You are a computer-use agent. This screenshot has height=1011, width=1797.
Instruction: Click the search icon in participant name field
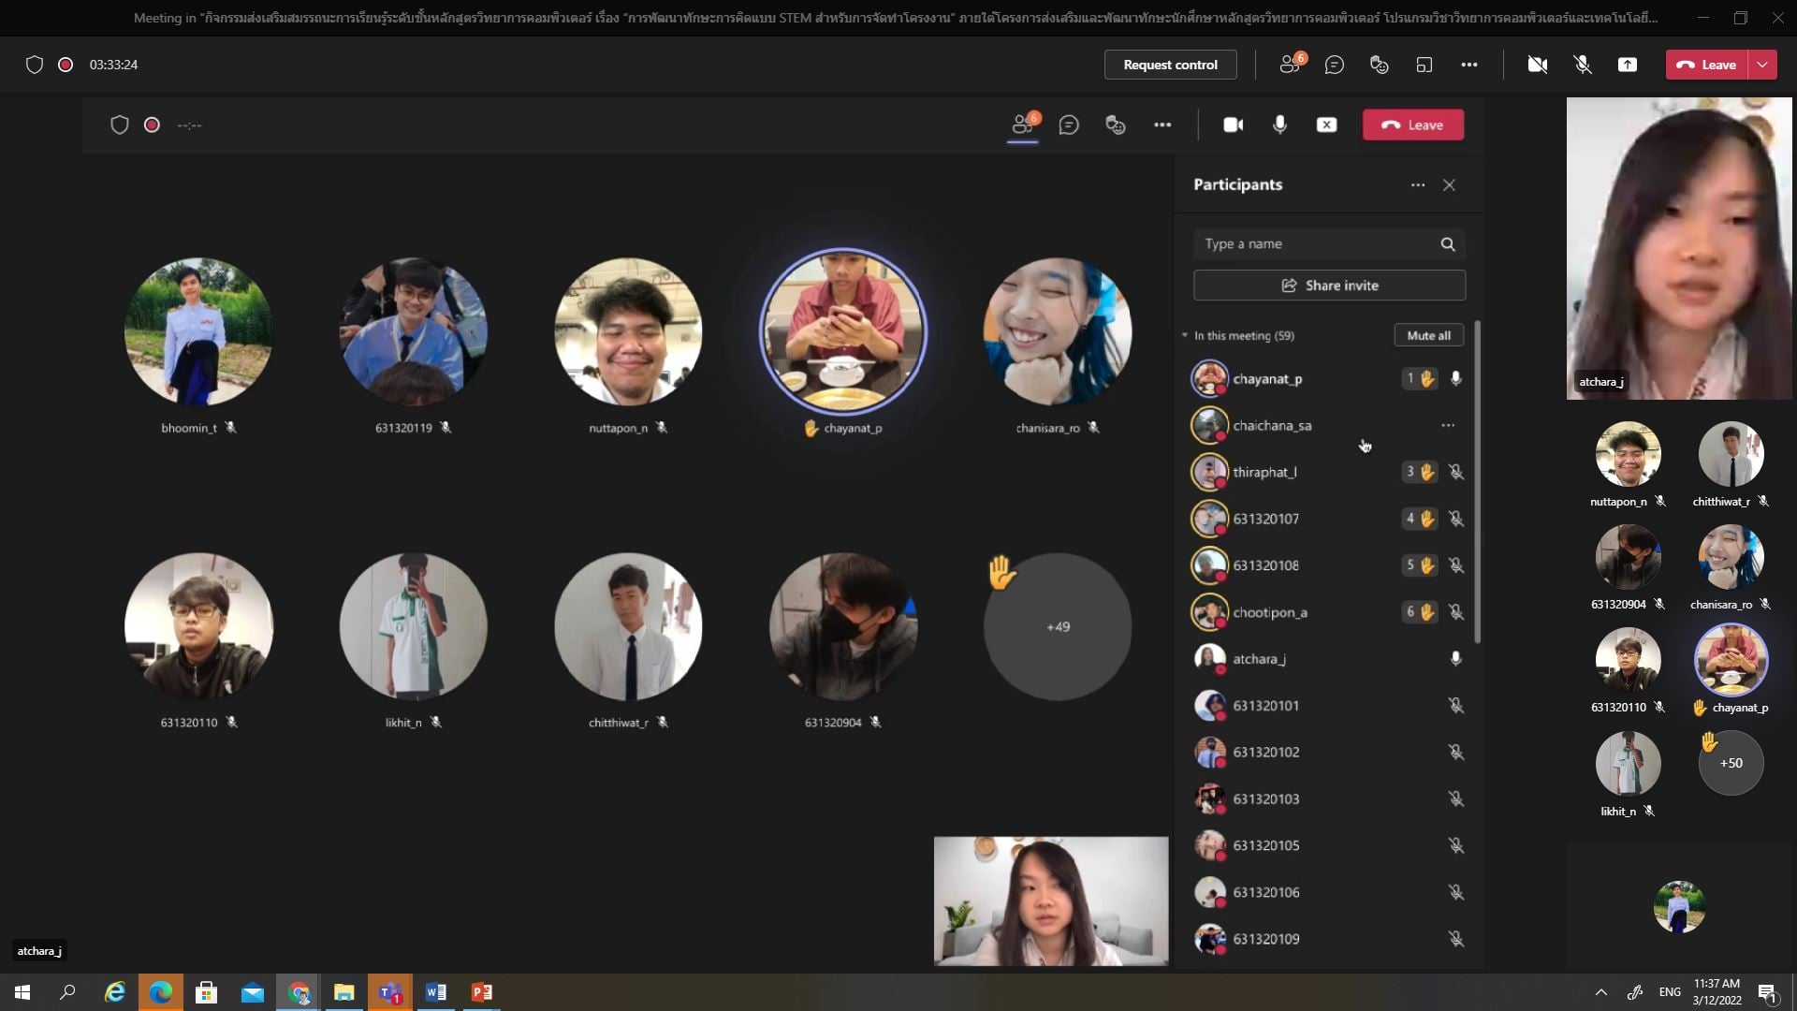pos(1448,244)
